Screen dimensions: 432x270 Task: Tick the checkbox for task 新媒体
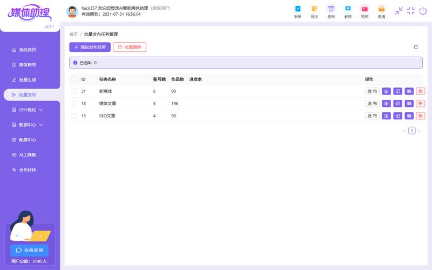75,91
